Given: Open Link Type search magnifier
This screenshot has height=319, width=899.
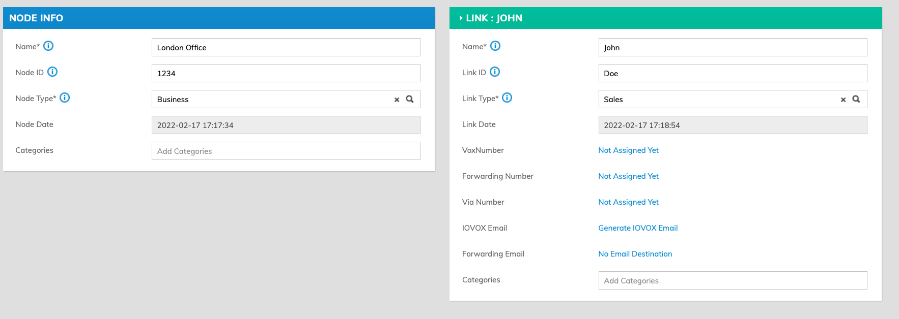Looking at the screenshot, I should pos(856,99).
